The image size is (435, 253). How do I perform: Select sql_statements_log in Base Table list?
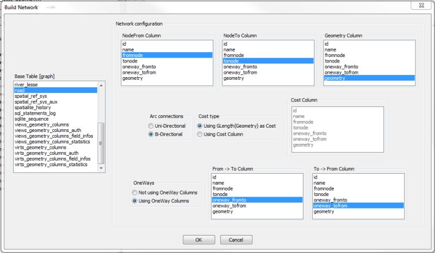pyautogui.click(x=55, y=113)
